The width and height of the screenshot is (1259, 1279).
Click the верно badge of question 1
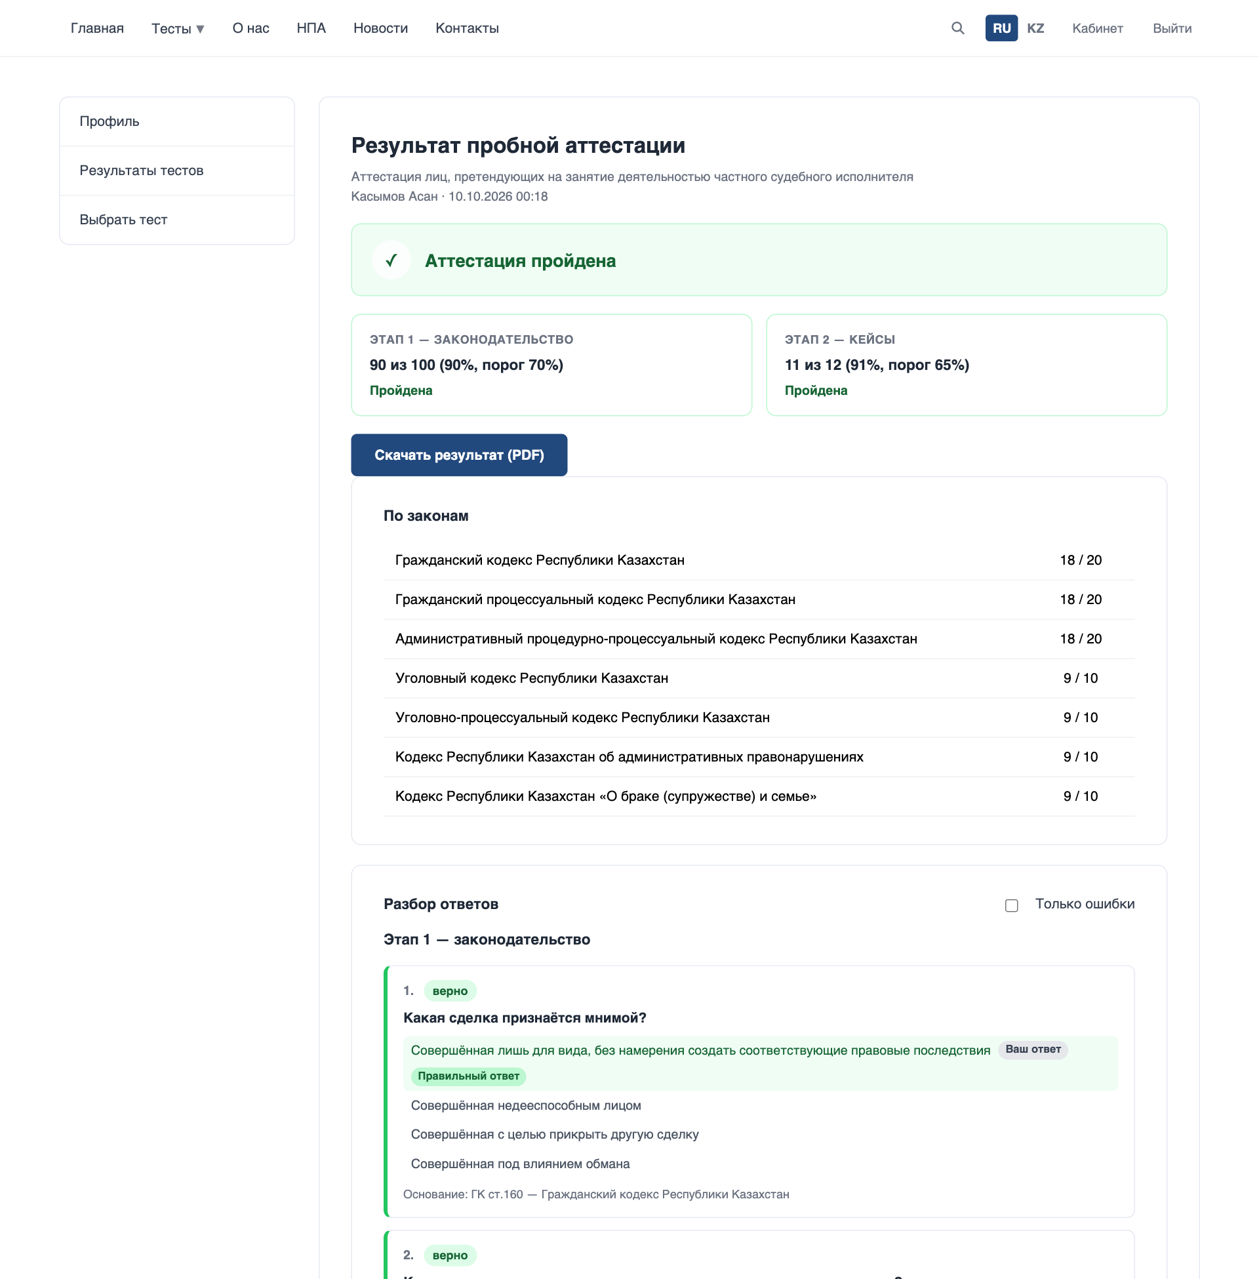(450, 990)
